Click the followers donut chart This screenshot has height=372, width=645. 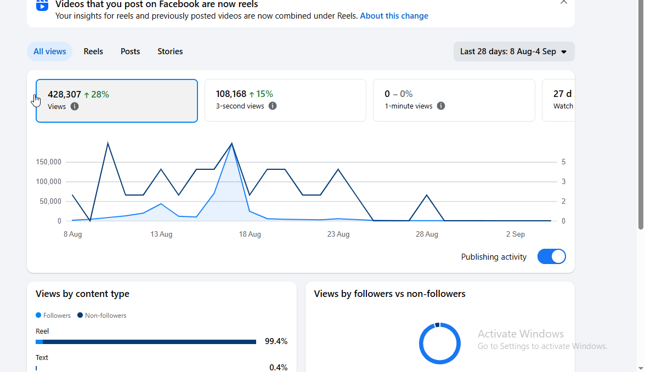coord(439,343)
